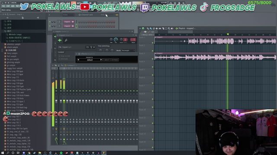Click the file page icon in Browser header
The height and width of the screenshot is (155, 277).
(23, 18)
